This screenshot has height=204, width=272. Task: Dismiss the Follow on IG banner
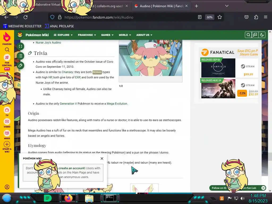263,188
